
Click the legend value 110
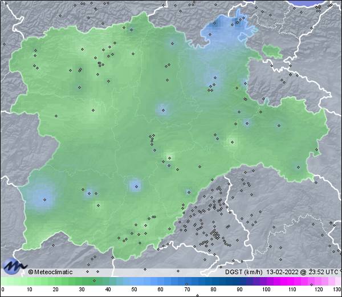click(x=292, y=290)
